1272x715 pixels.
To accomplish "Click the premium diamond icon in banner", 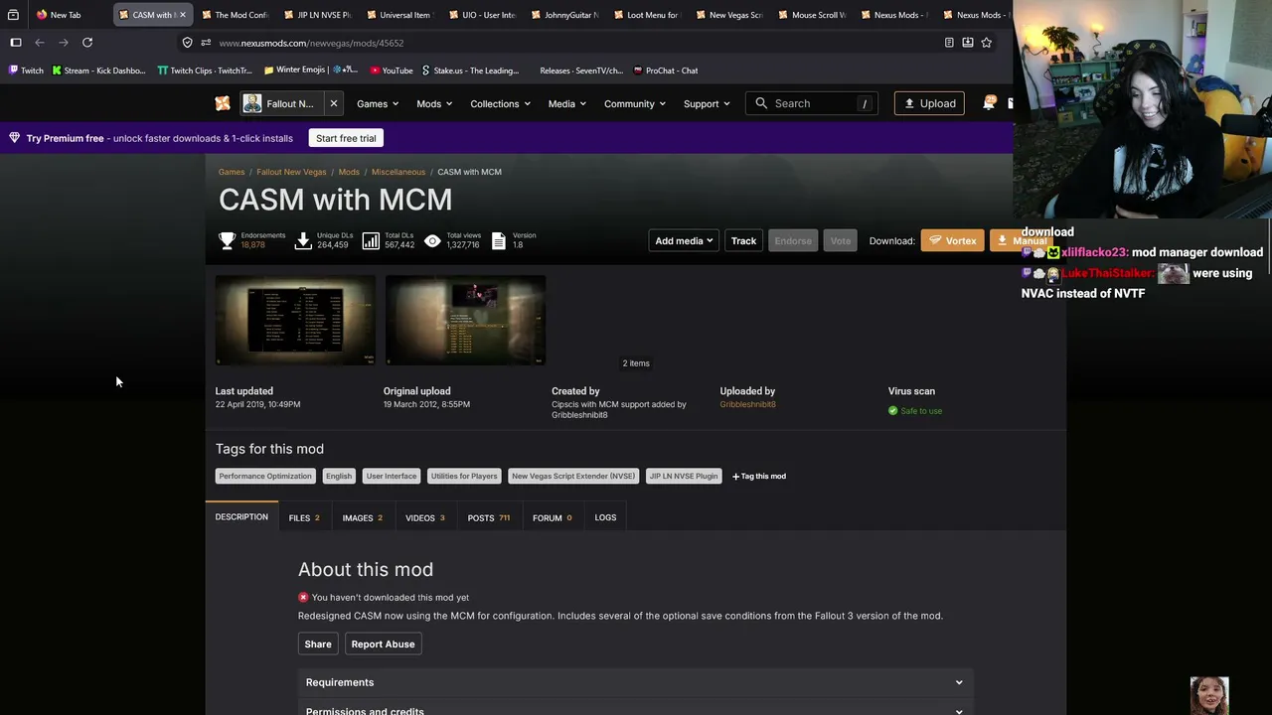I will [x=14, y=138].
